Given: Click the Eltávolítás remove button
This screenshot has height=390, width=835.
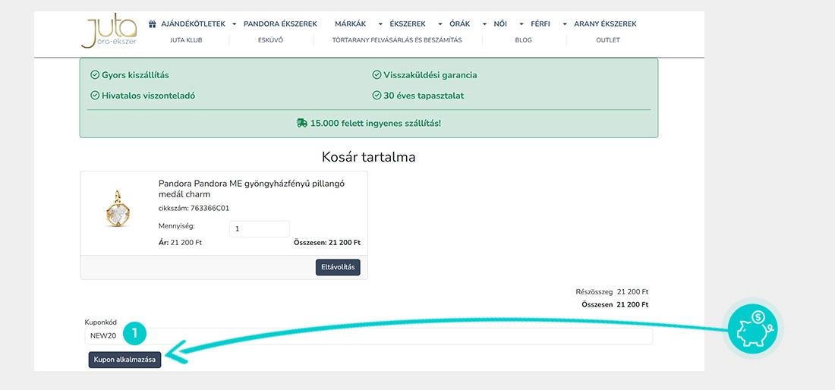Looking at the screenshot, I should [338, 267].
